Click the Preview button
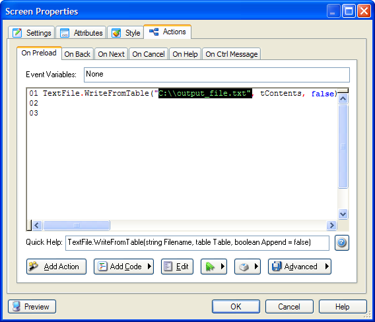The height and width of the screenshot is (322, 375). click(32, 306)
